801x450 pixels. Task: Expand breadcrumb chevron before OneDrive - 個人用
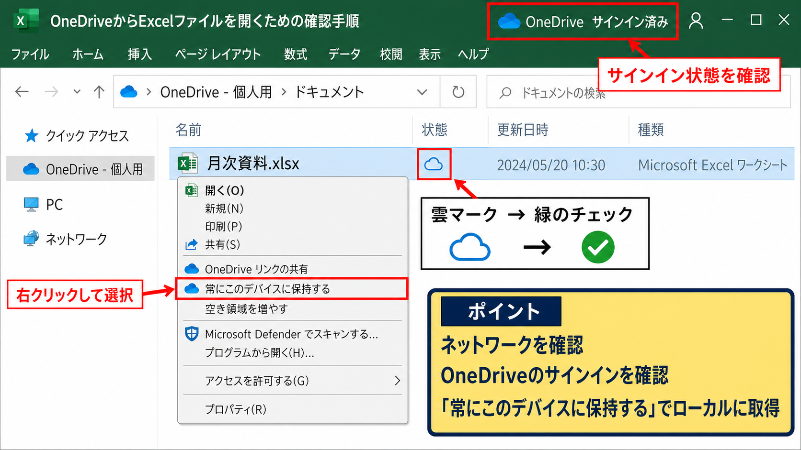pos(149,92)
